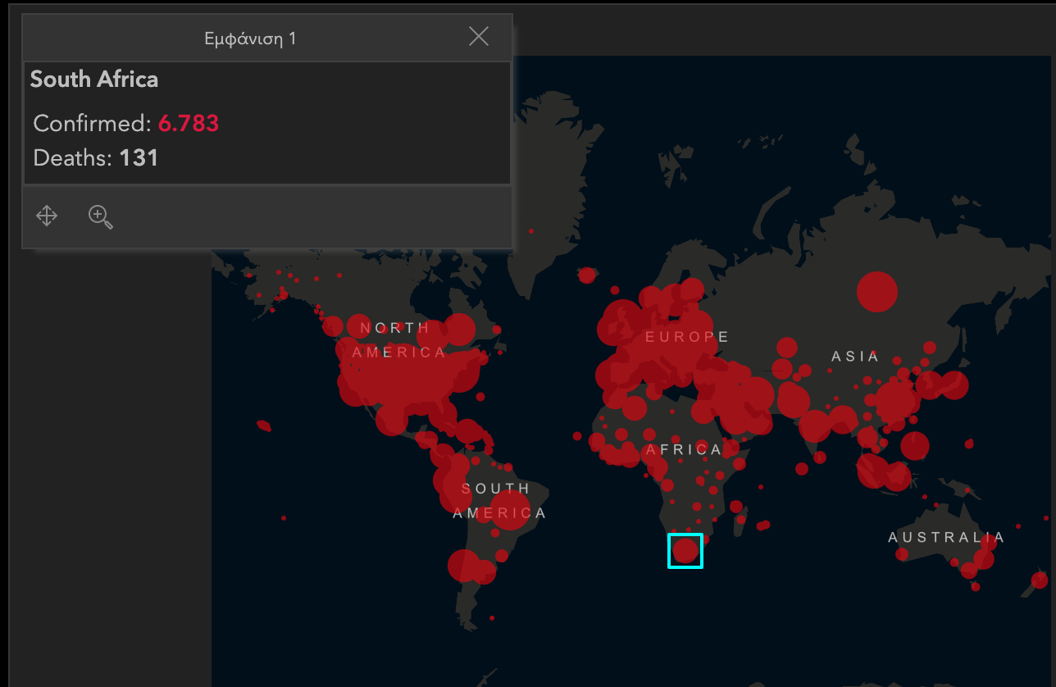Image resolution: width=1056 pixels, height=687 pixels.
Task: Click the cyan-highlighted South Africa marker
Action: (685, 551)
